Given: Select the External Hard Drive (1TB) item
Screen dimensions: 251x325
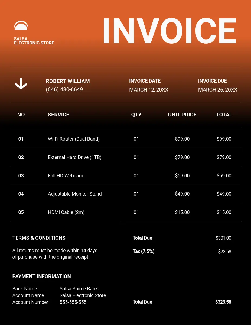Looking at the screenshot, I should pyautogui.click(x=74, y=157).
